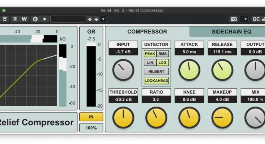Click the 8.6 dB knee value field
The image size is (265, 144).
189,99
